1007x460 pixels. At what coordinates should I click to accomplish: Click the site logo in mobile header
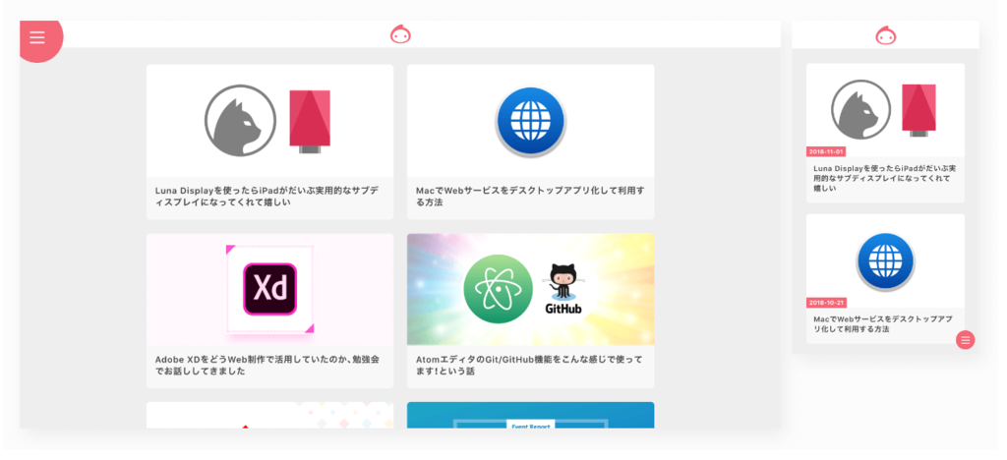pyautogui.click(x=886, y=34)
